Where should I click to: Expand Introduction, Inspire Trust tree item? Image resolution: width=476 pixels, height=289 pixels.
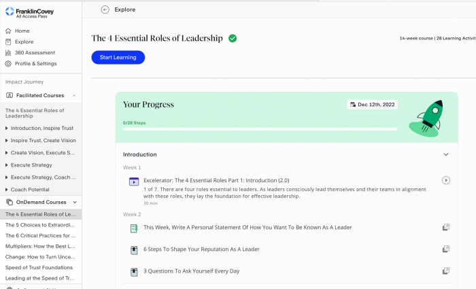[x=7, y=128]
